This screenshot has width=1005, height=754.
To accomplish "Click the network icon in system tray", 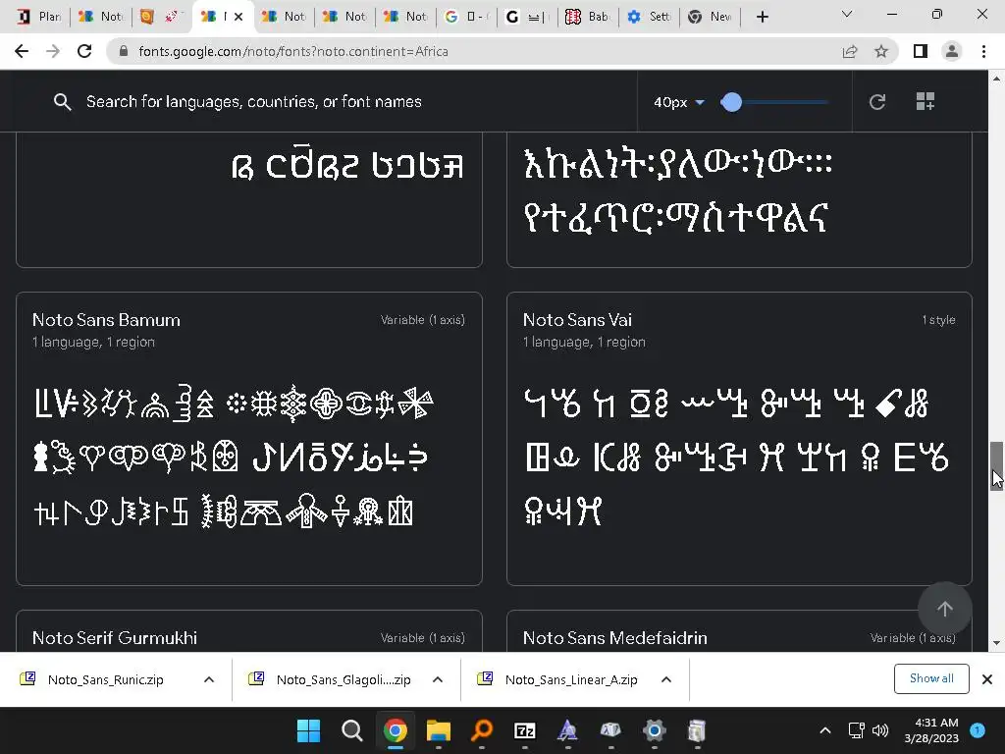I will [x=856, y=730].
